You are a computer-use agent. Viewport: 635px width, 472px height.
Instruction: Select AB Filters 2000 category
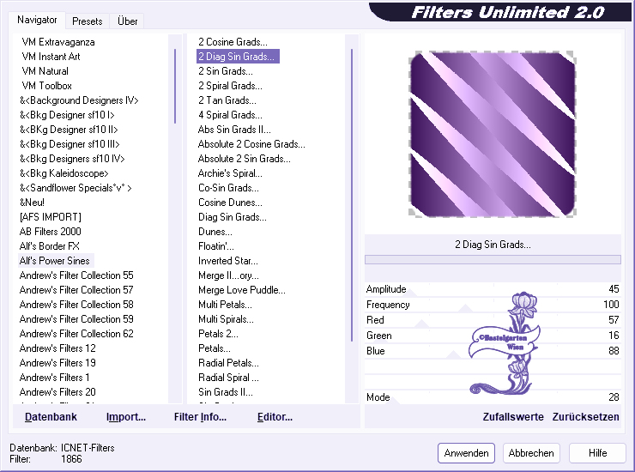point(51,232)
